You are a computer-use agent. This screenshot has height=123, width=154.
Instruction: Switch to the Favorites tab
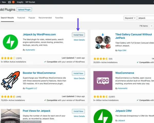59,18
